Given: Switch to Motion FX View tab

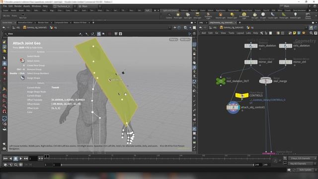Looking at the screenshot, I should click(x=80, y=22).
